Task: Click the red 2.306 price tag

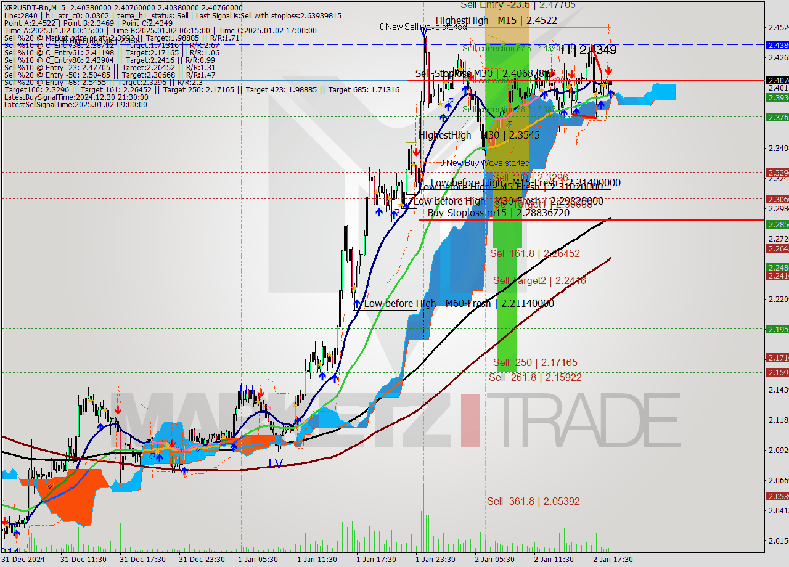Action: [x=777, y=199]
